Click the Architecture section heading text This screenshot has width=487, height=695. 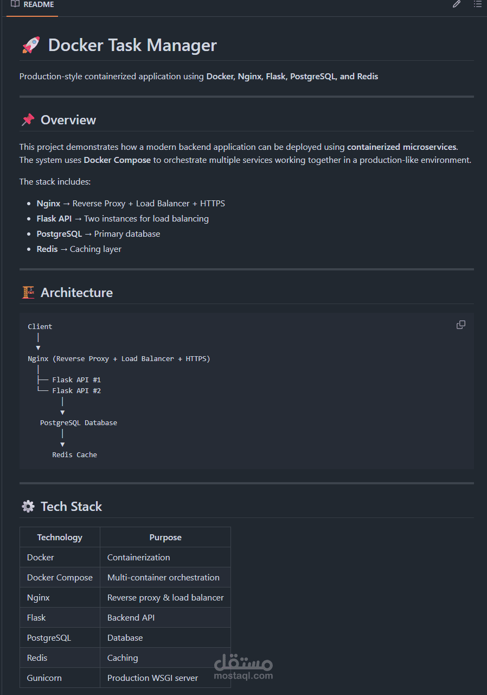pos(76,293)
